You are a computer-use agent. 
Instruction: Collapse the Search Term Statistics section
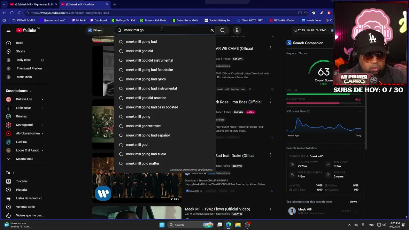coord(360,148)
